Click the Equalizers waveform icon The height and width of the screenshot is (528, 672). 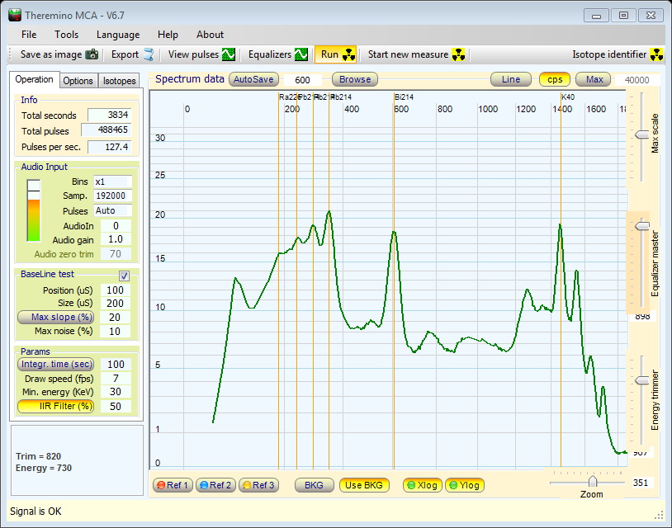tap(301, 55)
